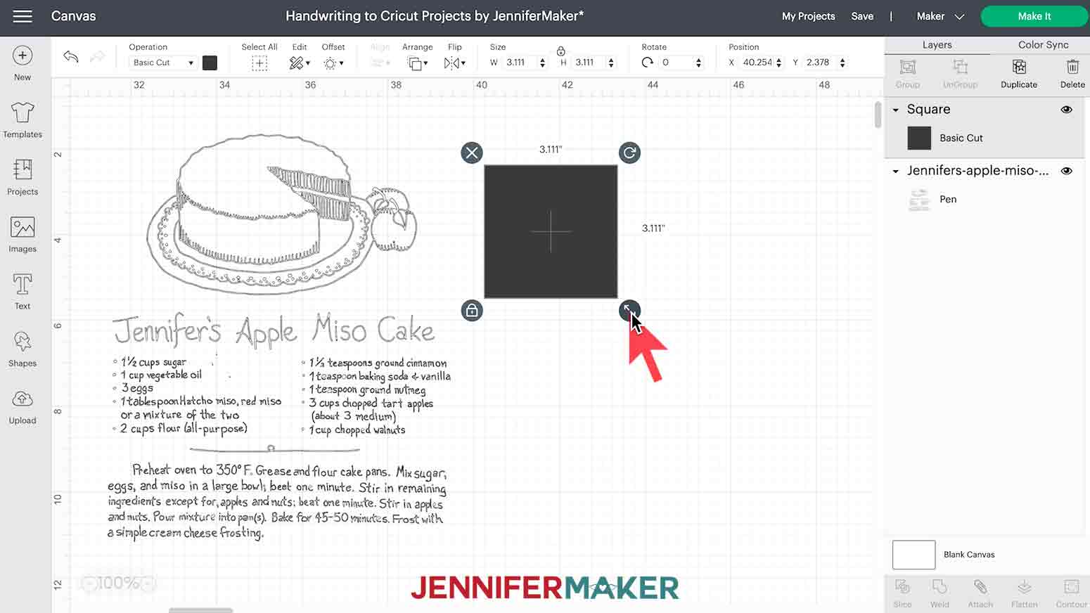The height and width of the screenshot is (613, 1090).
Task: Open the Upload panel
Action: pos(23,406)
